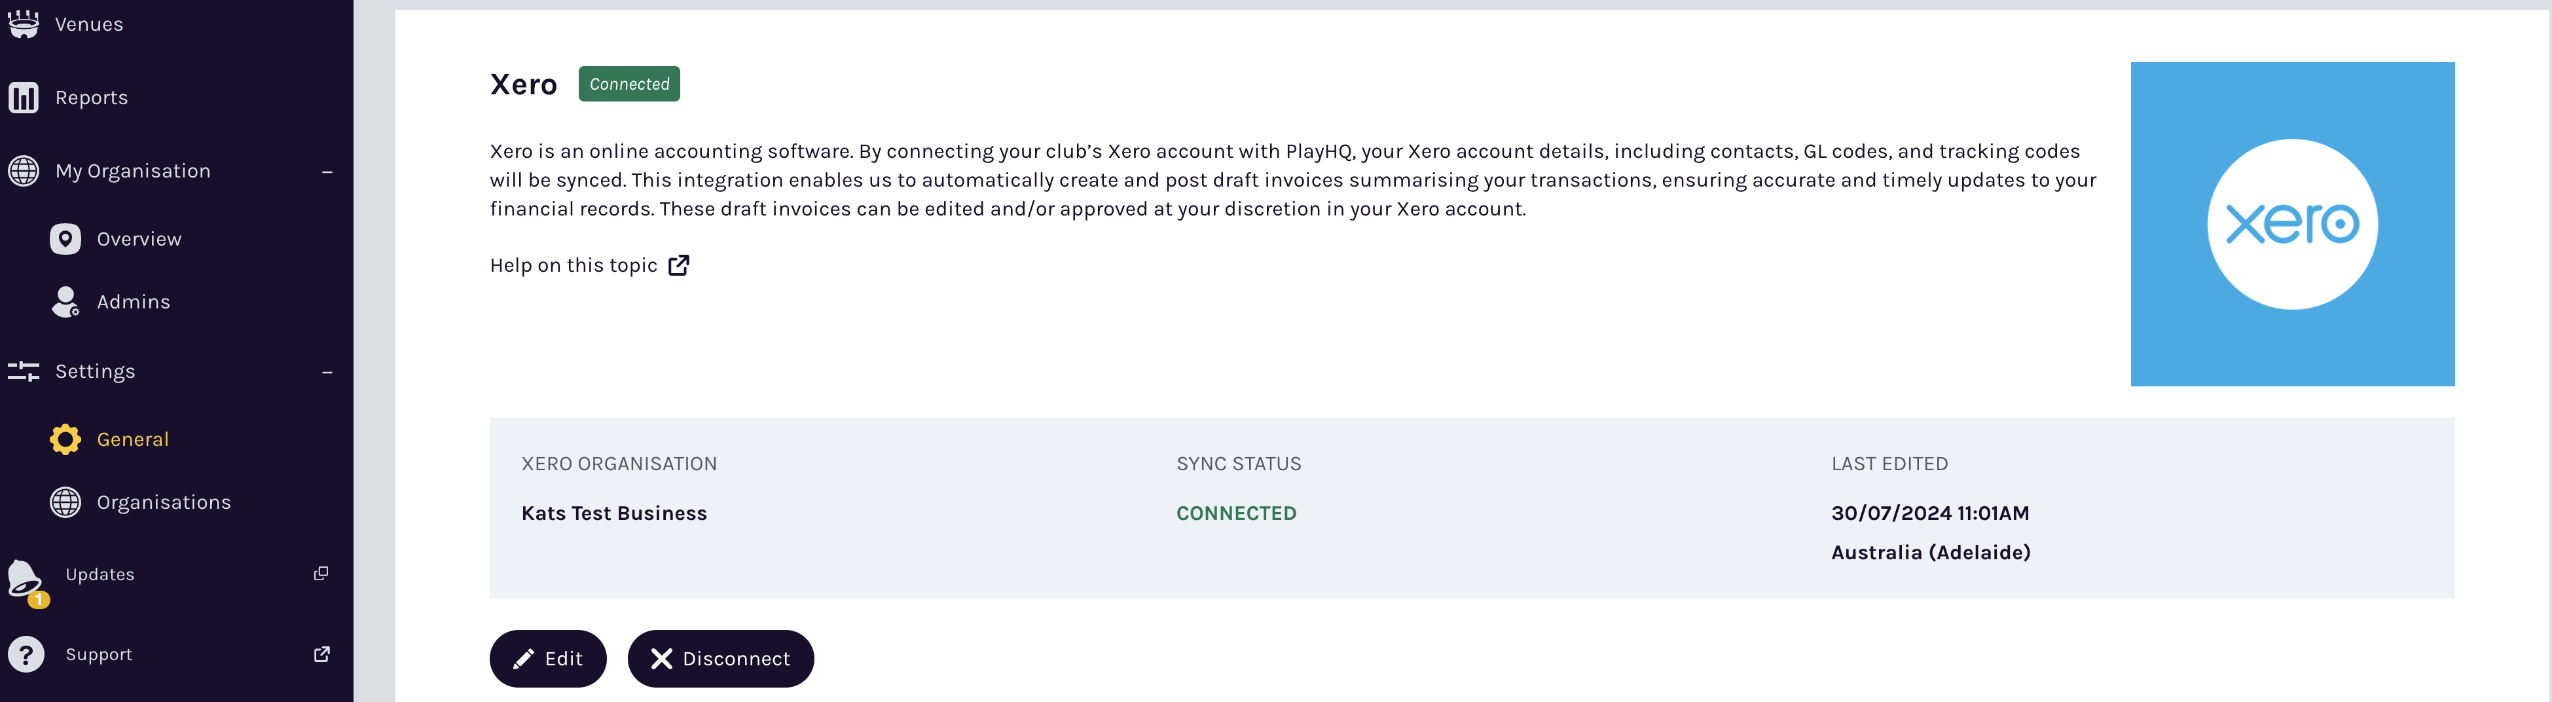The image size is (2552, 702).
Task: Click the Reports bar-chart icon
Action: [25, 96]
